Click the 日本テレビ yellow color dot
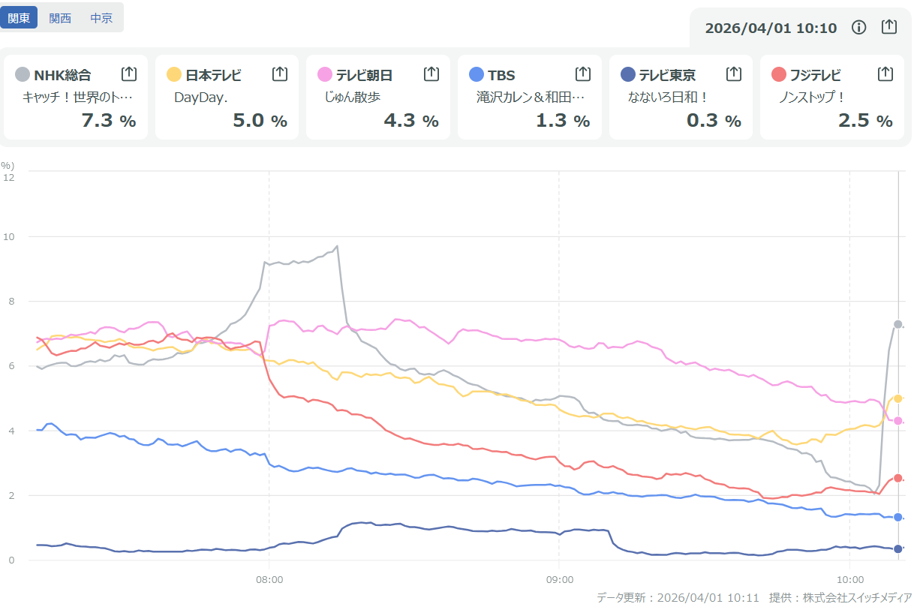 click(x=174, y=74)
